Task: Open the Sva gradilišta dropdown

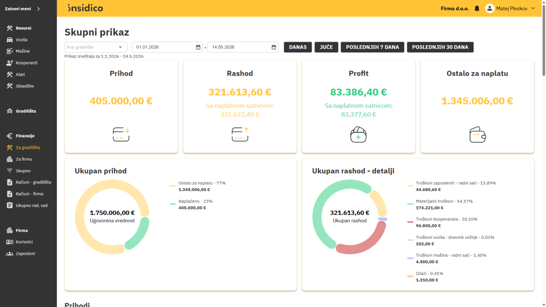Action: pyautogui.click(x=95, y=47)
